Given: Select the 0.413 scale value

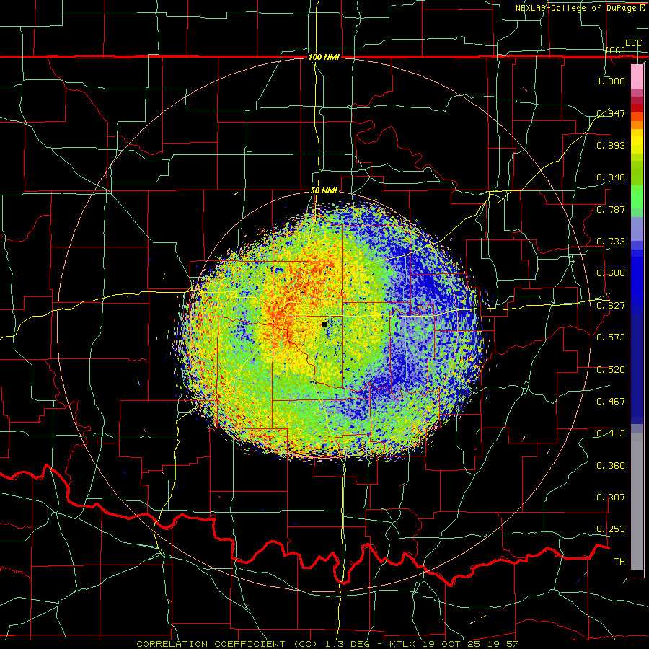Looking at the screenshot, I should click(x=611, y=433).
